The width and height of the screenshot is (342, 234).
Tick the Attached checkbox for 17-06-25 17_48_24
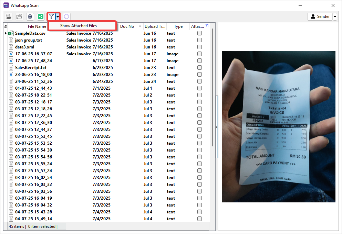(199, 61)
